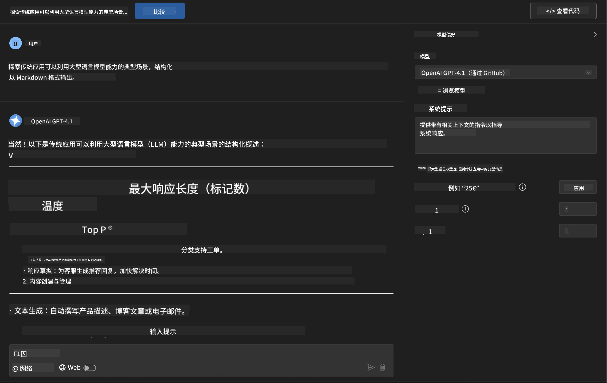Click the 浏览模型 browse models link
Image resolution: width=607 pixels, height=383 pixels.
click(x=451, y=90)
